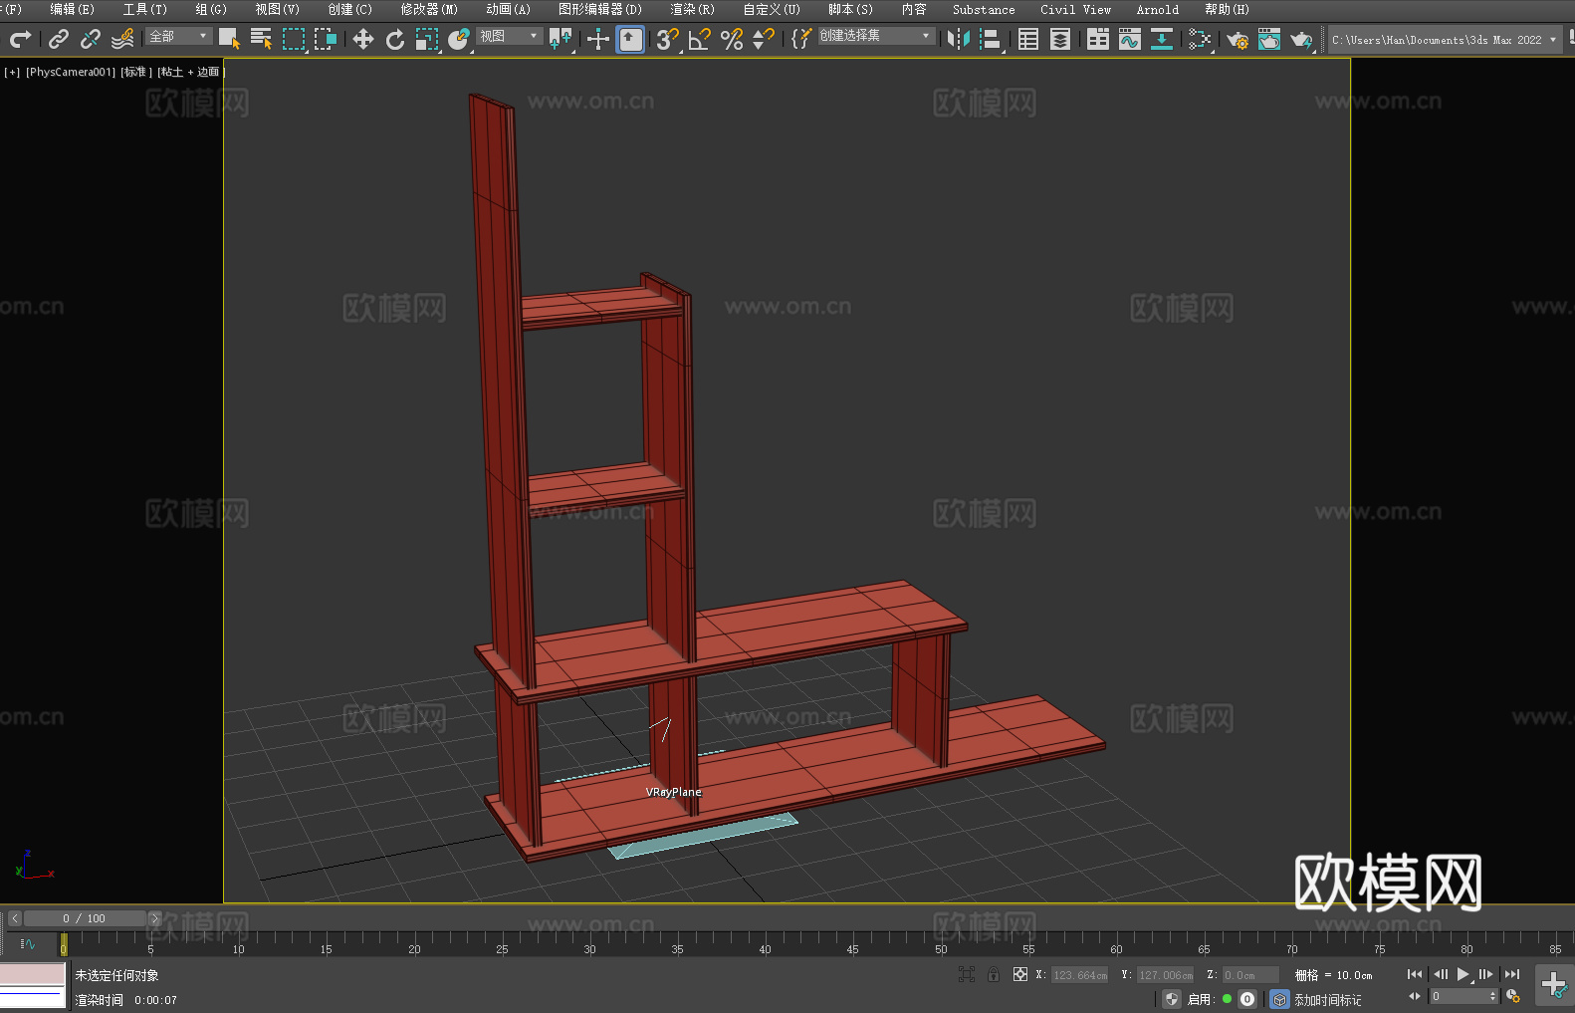The width and height of the screenshot is (1575, 1013).
Task: Click Render Production teapot icon
Action: click(x=1301, y=39)
